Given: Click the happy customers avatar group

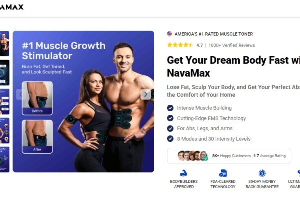Looking at the screenshot, I should (193, 156).
